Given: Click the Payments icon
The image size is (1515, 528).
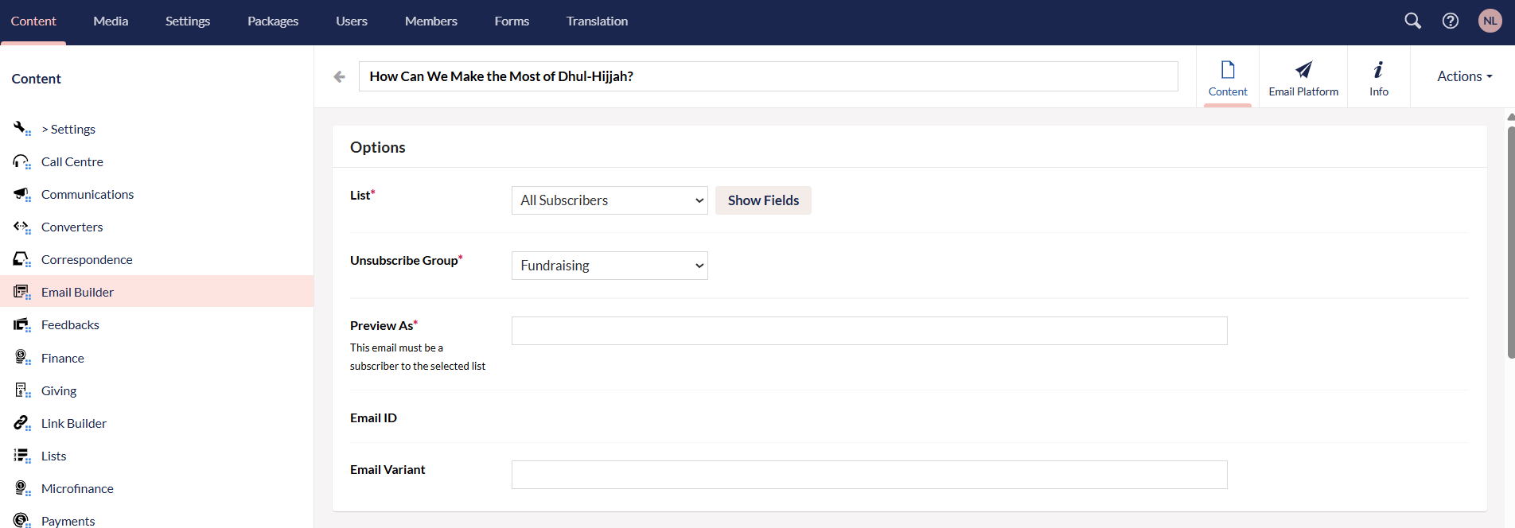Looking at the screenshot, I should [21, 521].
